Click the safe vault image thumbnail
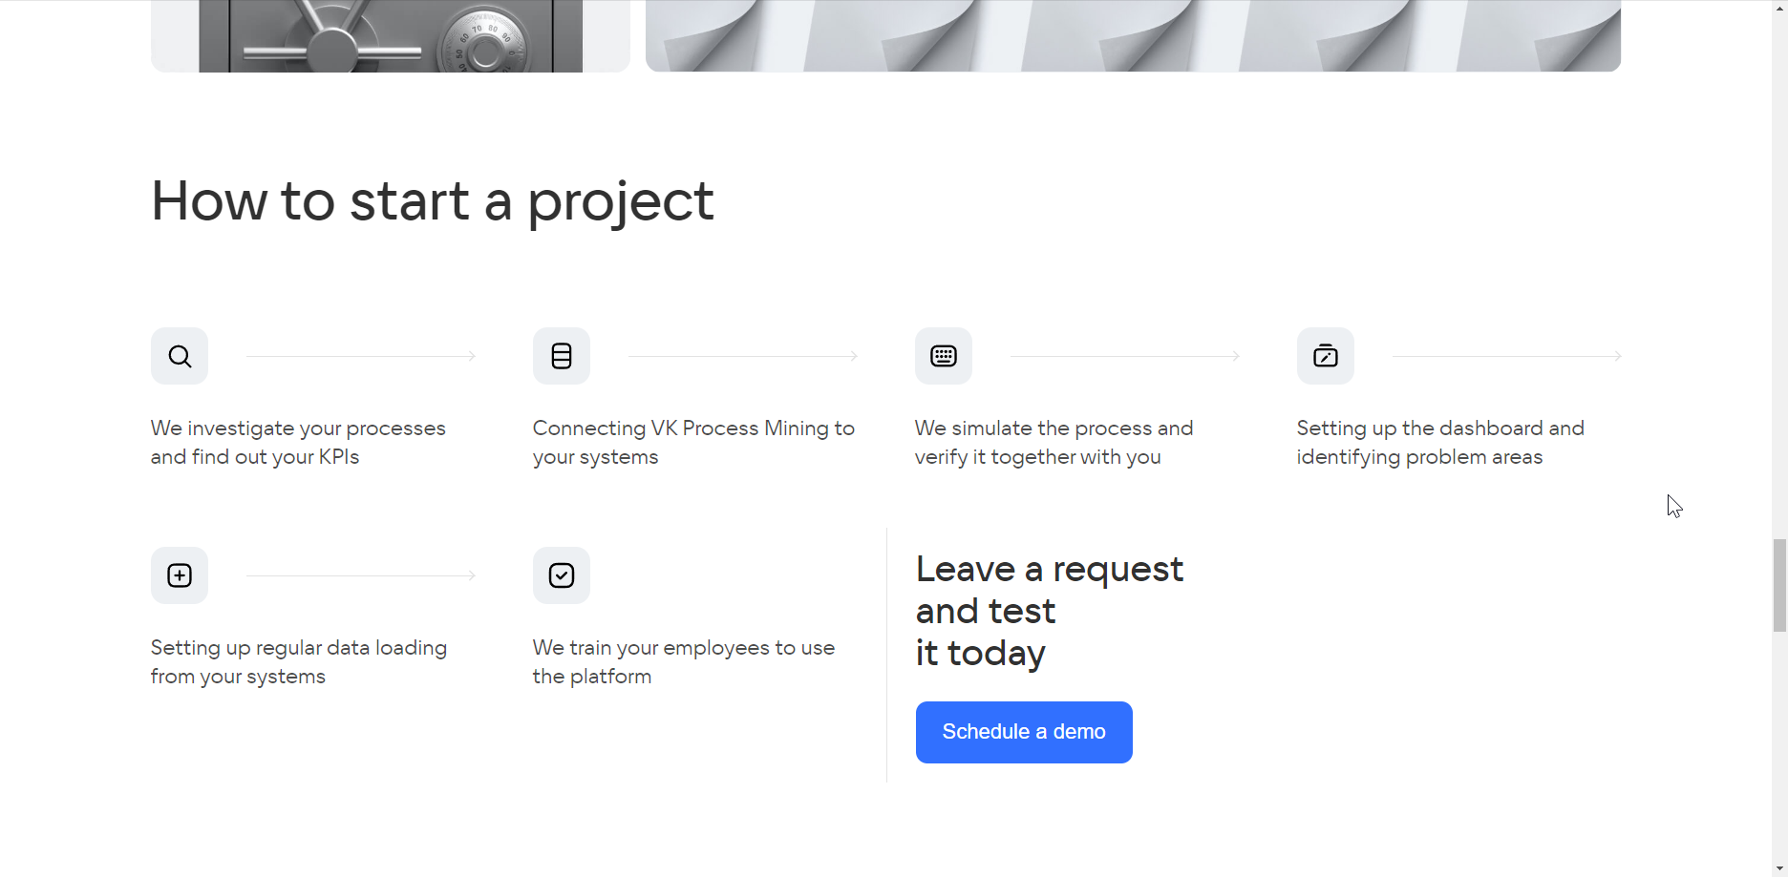 click(391, 36)
